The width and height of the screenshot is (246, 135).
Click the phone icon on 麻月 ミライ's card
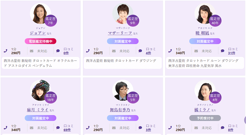tap(6, 128)
